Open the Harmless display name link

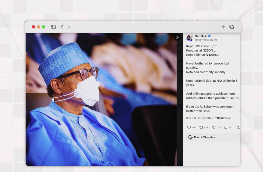[x=201, y=36]
